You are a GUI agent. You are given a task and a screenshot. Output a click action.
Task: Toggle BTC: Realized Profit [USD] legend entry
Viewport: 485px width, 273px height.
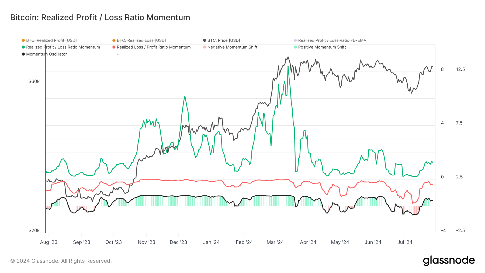click(x=49, y=40)
